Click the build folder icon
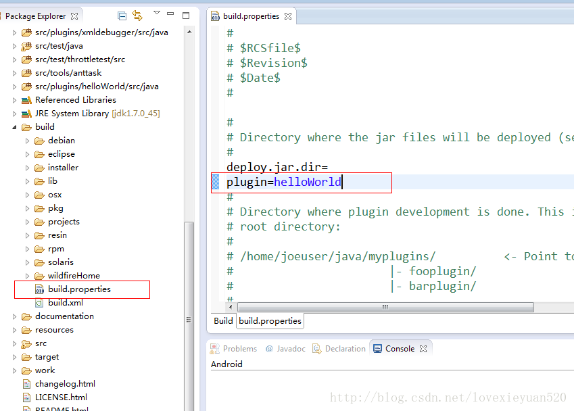The image size is (574, 411). click(x=26, y=127)
